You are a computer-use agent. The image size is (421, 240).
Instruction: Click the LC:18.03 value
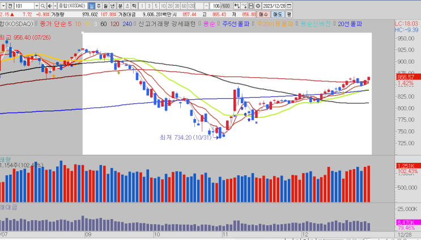coord(406,24)
